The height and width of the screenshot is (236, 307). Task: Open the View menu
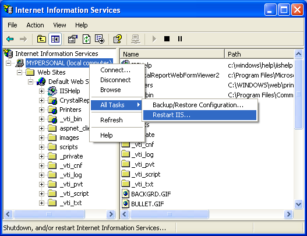click(x=59, y=25)
